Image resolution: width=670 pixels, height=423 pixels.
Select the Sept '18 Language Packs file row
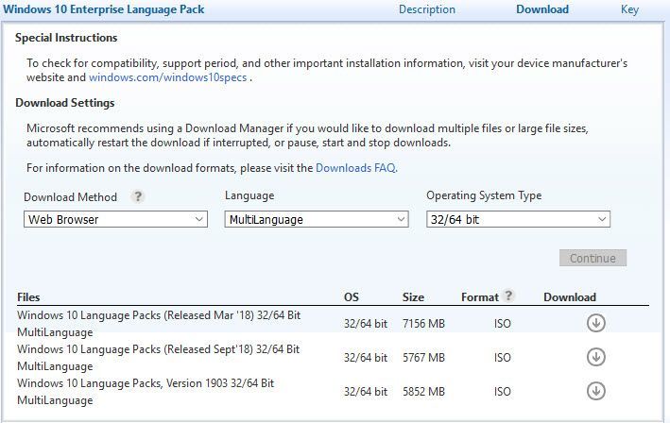pos(159,357)
